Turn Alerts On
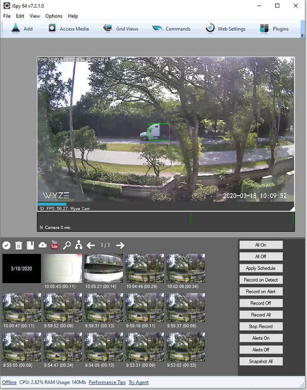The image size is (307, 390). tap(261, 338)
